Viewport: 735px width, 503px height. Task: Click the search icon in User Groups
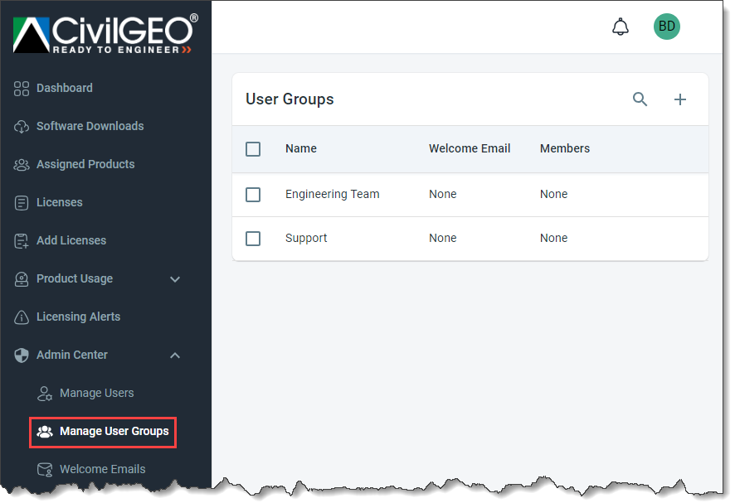[x=640, y=99]
